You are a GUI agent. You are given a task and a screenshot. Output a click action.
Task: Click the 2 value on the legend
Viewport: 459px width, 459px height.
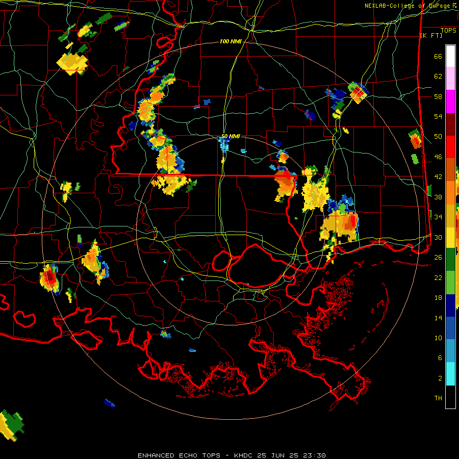point(440,378)
